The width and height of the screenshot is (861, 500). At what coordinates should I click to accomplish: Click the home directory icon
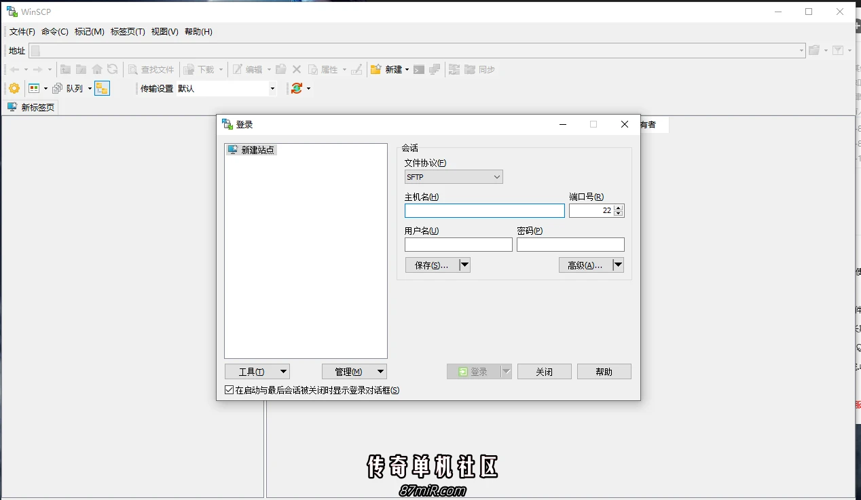tap(97, 69)
